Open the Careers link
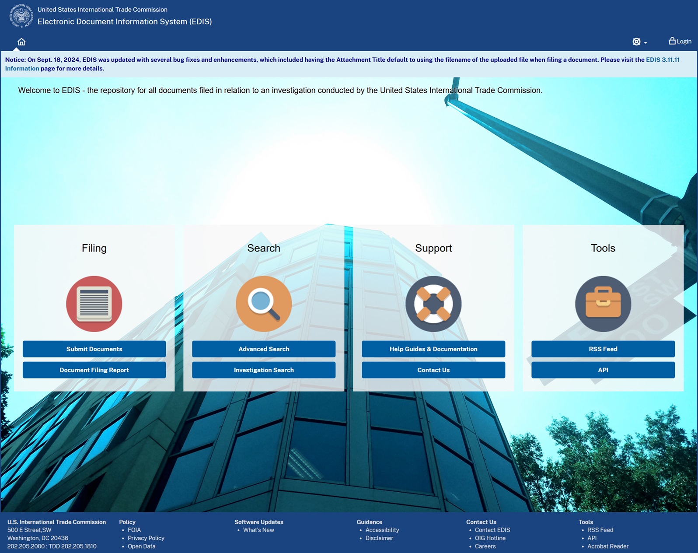698x553 pixels. pyautogui.click(x=485, y=546)
